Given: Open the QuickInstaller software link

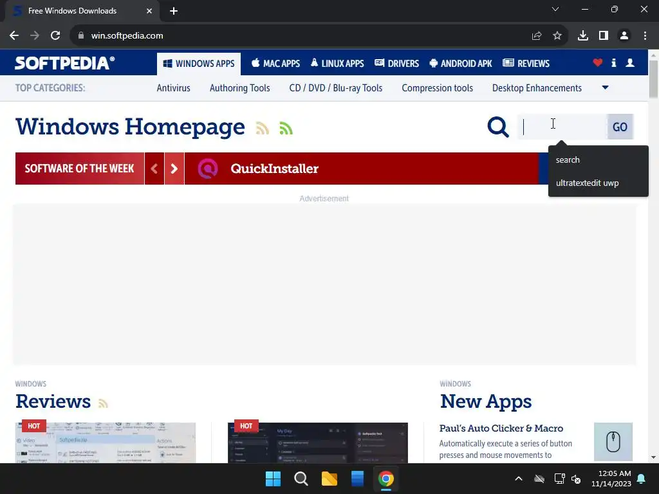Looking at the screenshot, I should (274, 169).
